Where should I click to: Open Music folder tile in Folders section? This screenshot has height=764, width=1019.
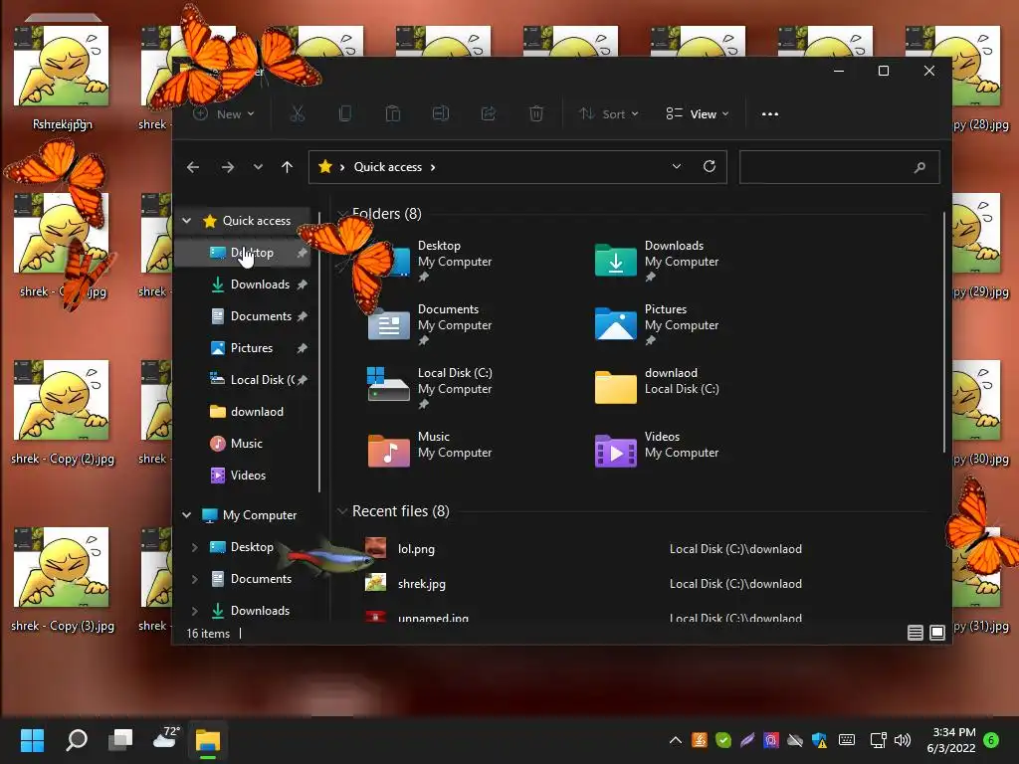tap(430, 449)
